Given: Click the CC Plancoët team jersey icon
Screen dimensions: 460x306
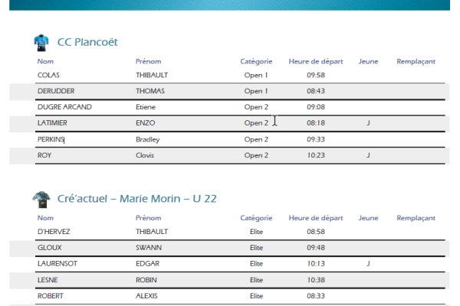Looking at the screenshot, I should pyautogui.click(x=41, y=43).
